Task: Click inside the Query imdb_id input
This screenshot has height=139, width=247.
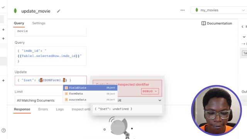Action: pos(51,56)
